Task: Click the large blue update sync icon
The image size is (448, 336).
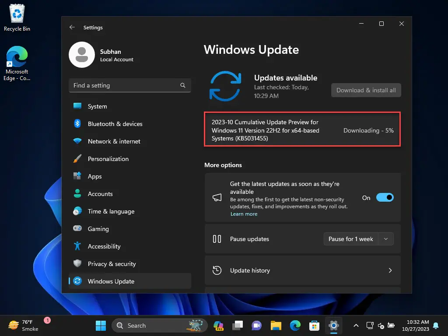Action: [225, 86]
